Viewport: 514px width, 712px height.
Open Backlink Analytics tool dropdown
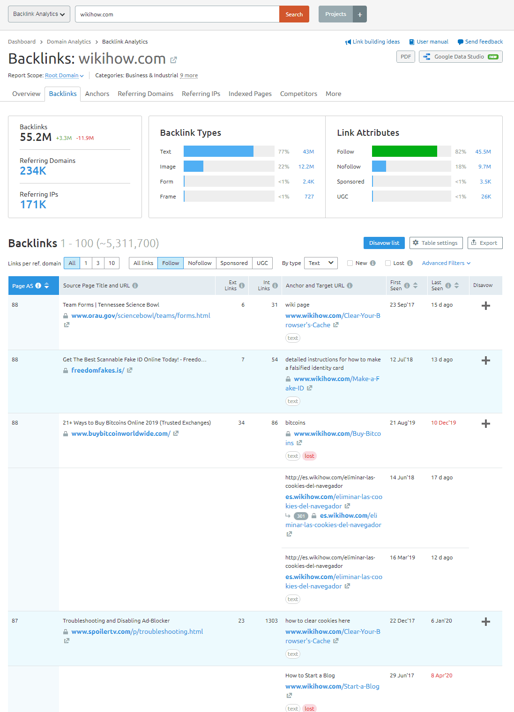[x=39, y=14]
